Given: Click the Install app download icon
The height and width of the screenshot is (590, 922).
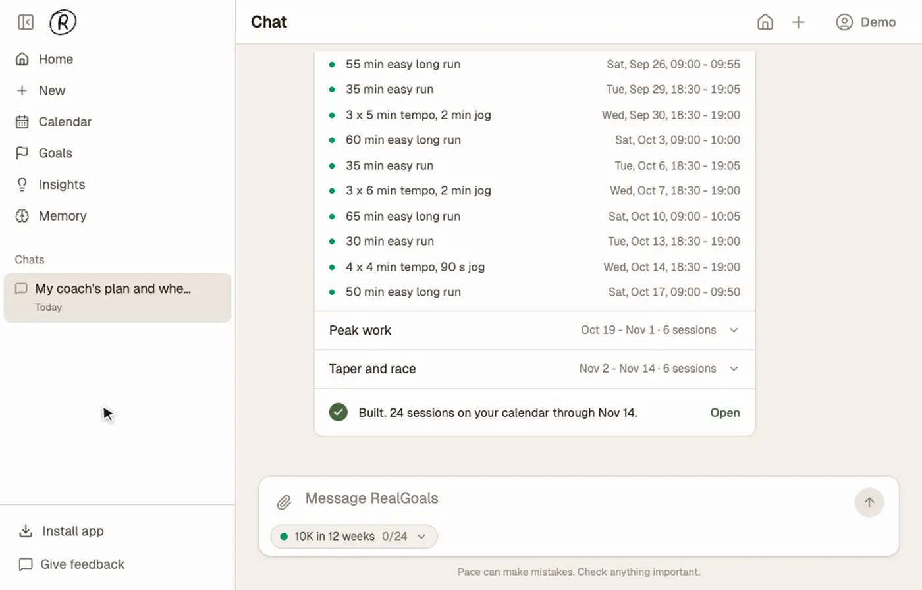Looking at the screenshot, I should (26, 531).
